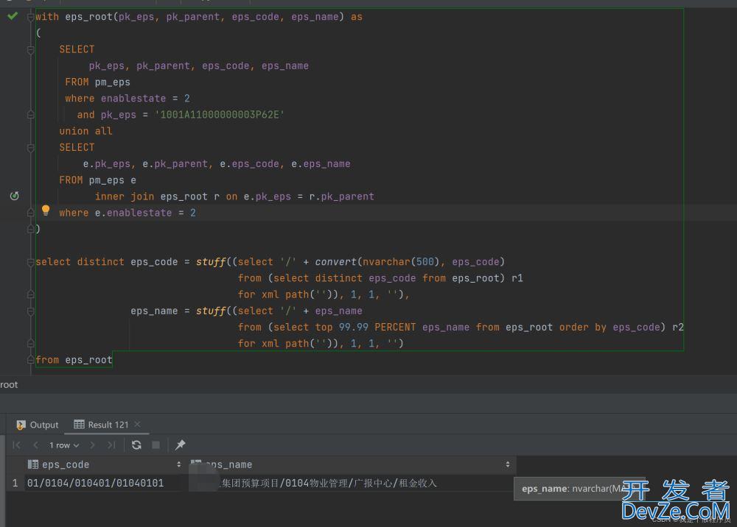The image size is (737, 527).
Task: Switch to the Output tab
Action: (x=38, y=425)
